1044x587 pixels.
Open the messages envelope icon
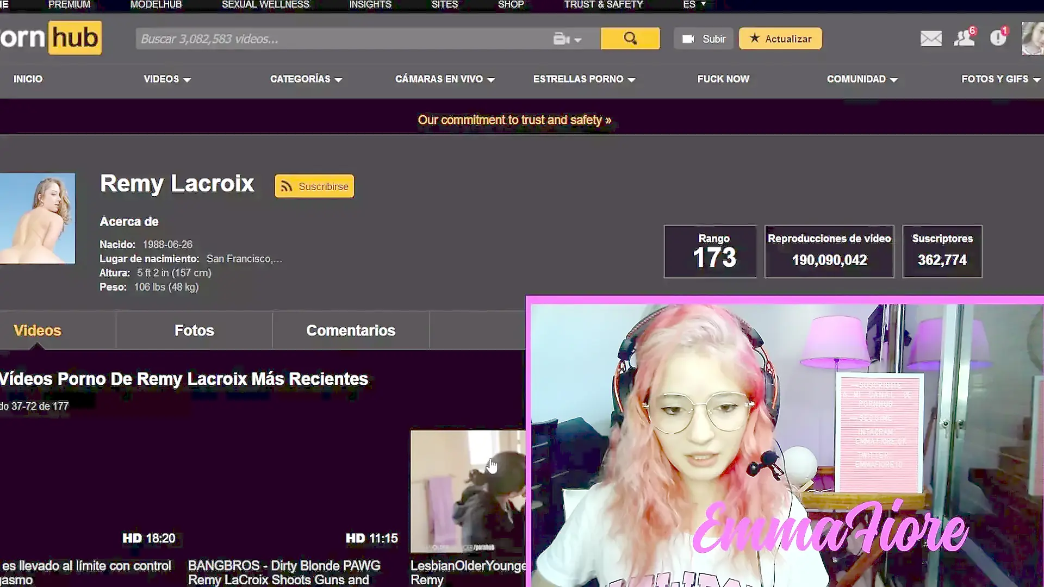point(931,39)
